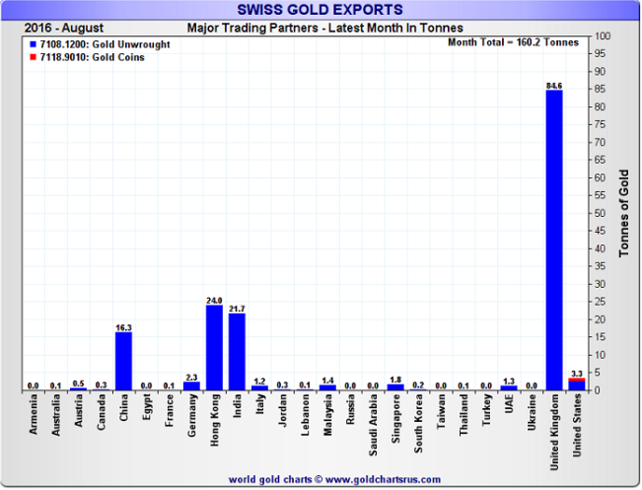This screenshot has height=490, width=642.
Task: Click the Major Trading Partners subtitle
Action: pyautogui.click(x=325, y=28)
